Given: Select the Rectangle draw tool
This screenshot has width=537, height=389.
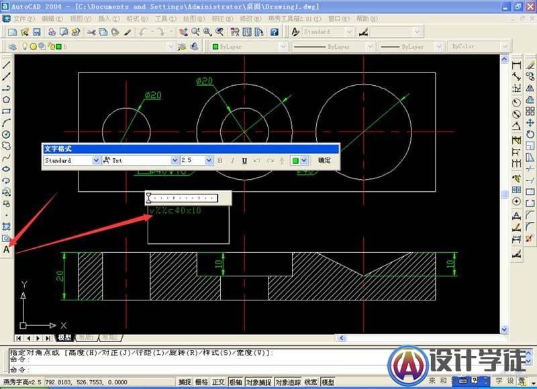Looking at the screenshot, I should [x=6, y=111].
